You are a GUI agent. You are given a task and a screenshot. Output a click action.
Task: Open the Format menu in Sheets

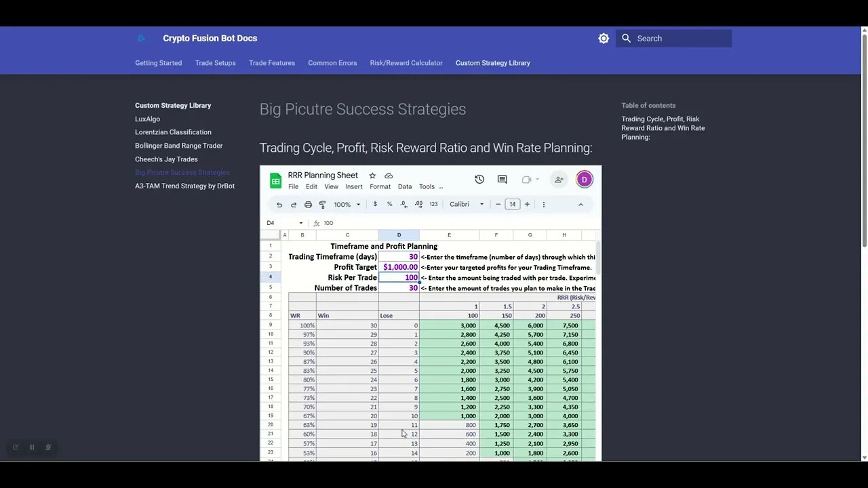[x=380, y=186]
